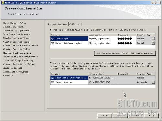Viewport: 162px width, 121px height.
Task: Click Cluster Resource Group in the step list
Action: coord(16,38)
